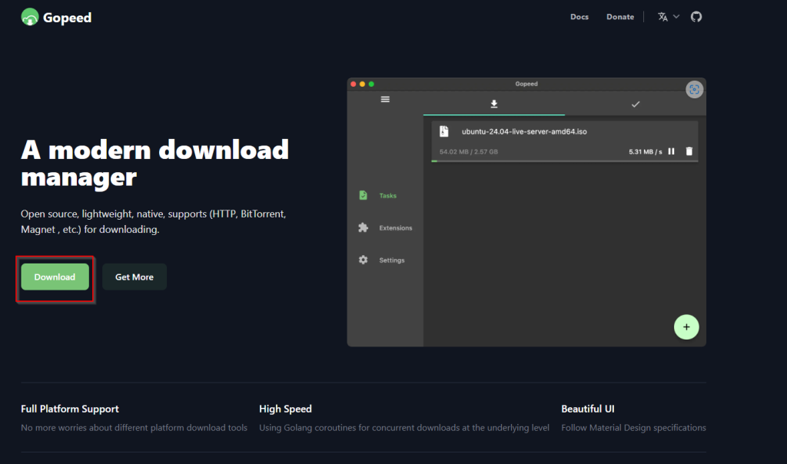This screenshot has width=787, height=464.
Task: Click the Full Platform Support heading
Action: pos(70,409)
